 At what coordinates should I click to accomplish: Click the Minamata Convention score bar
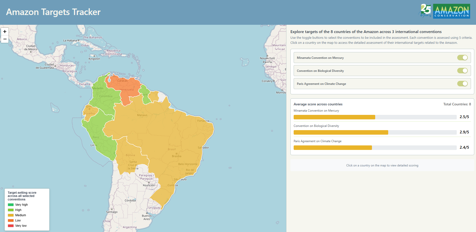[375, 117]
